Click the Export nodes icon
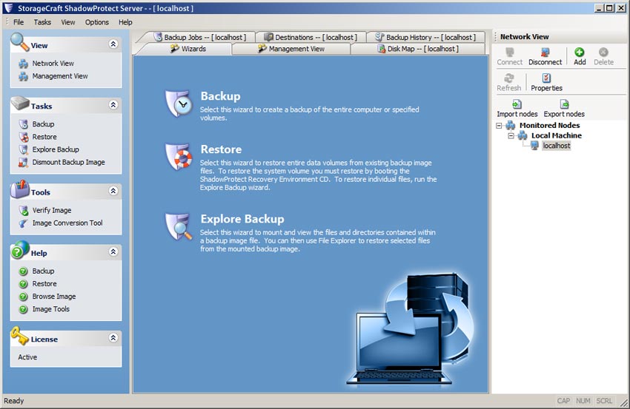Image resolution: width=630 pixels, height=409 pixels. (x=564, y=104)
